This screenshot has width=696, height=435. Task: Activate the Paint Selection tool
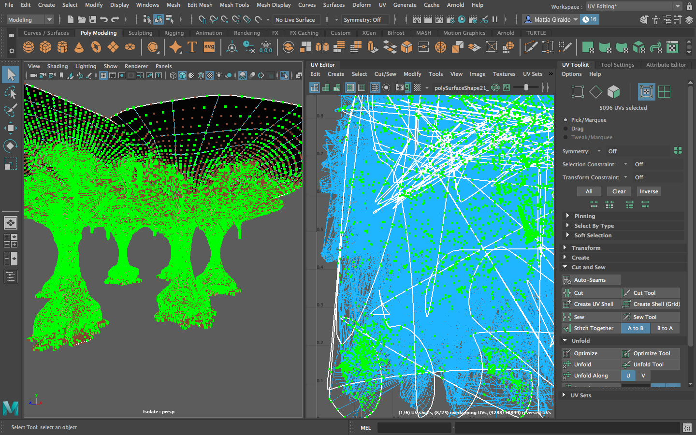click(11, 110)
